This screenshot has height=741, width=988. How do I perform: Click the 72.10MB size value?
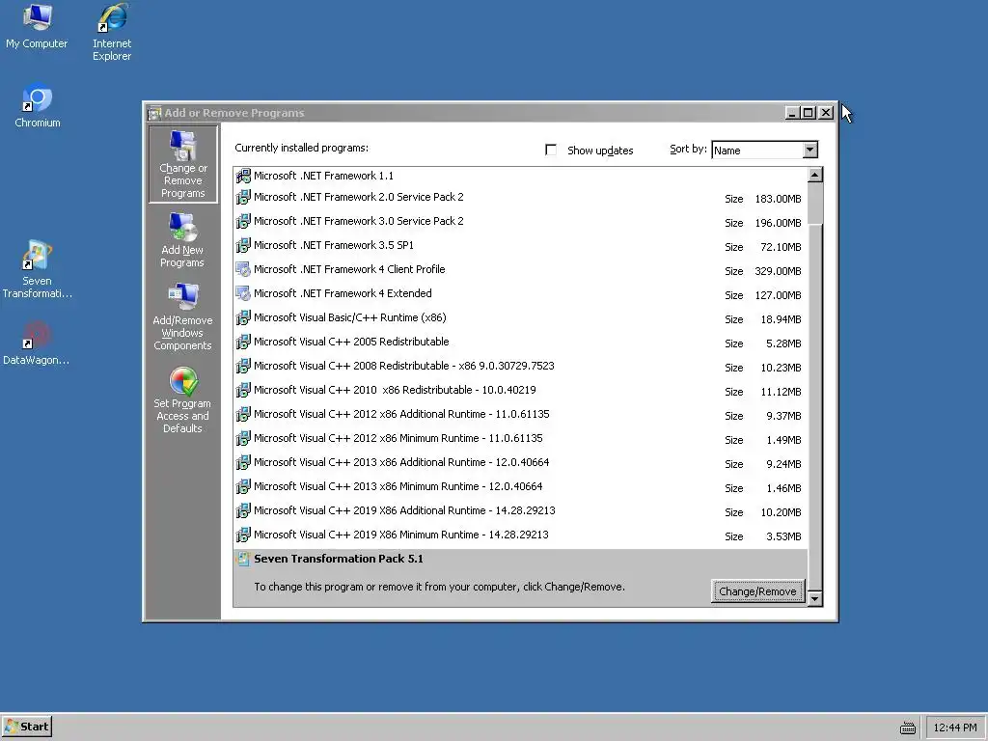[x=781, y=247]
